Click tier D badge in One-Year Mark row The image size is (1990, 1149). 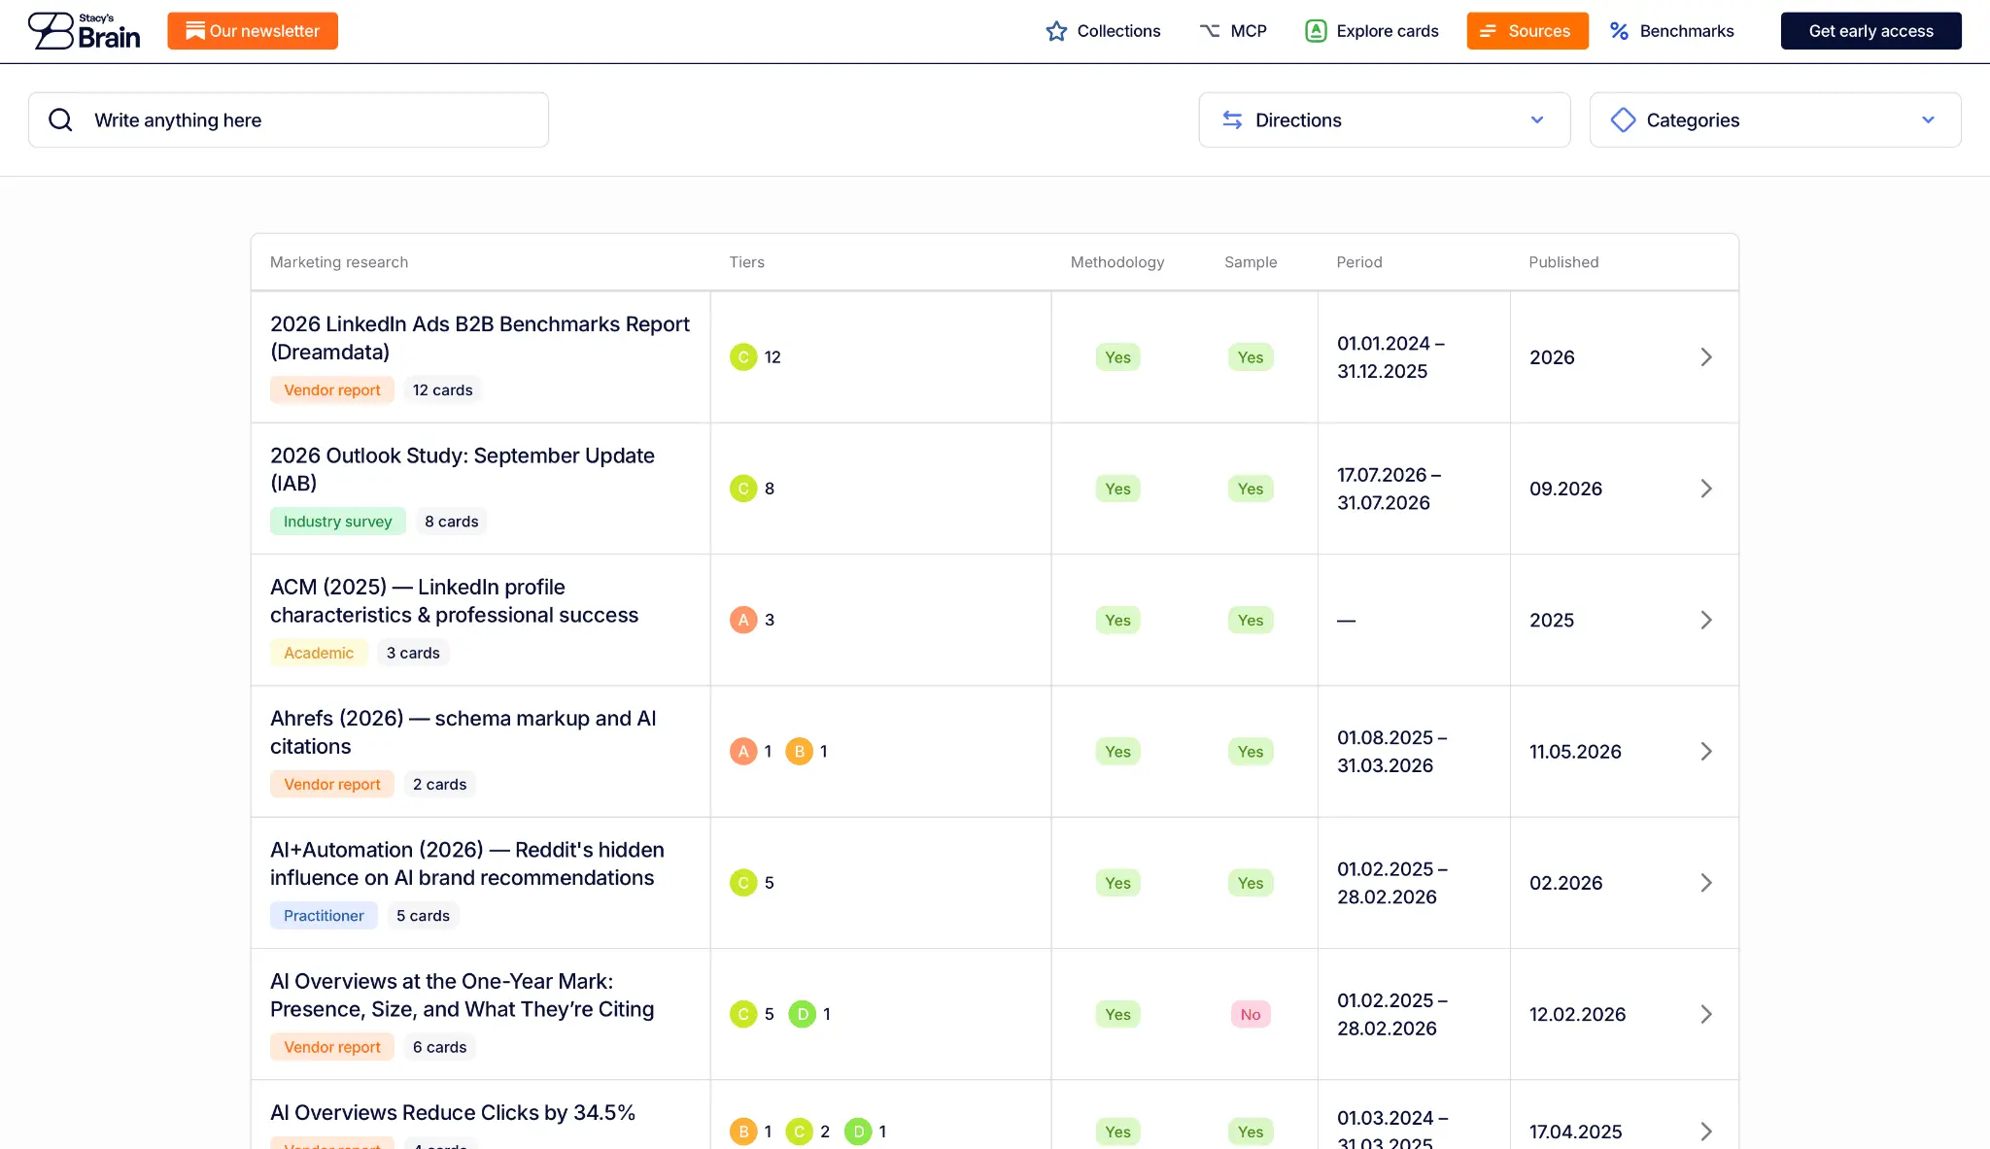[x=802, y=1014]
